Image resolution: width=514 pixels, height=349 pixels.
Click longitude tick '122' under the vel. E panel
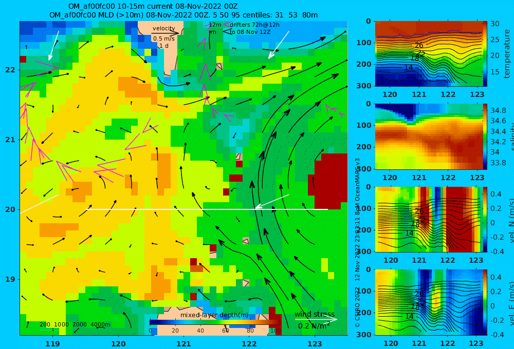tap(448, 343)
